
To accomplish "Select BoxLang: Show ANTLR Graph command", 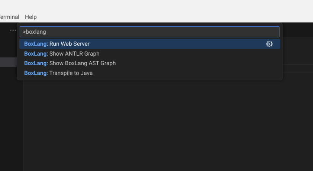I will click(74, 54).
